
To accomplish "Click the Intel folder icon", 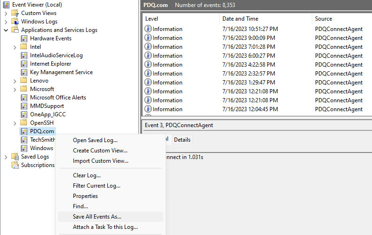I will [x=24, y=46].
